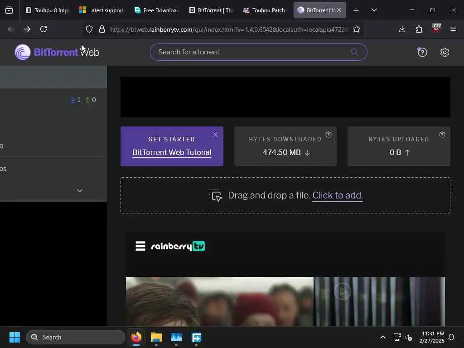
Task: Select the highlighted sidebar row
Action: [x=53, y=77]
